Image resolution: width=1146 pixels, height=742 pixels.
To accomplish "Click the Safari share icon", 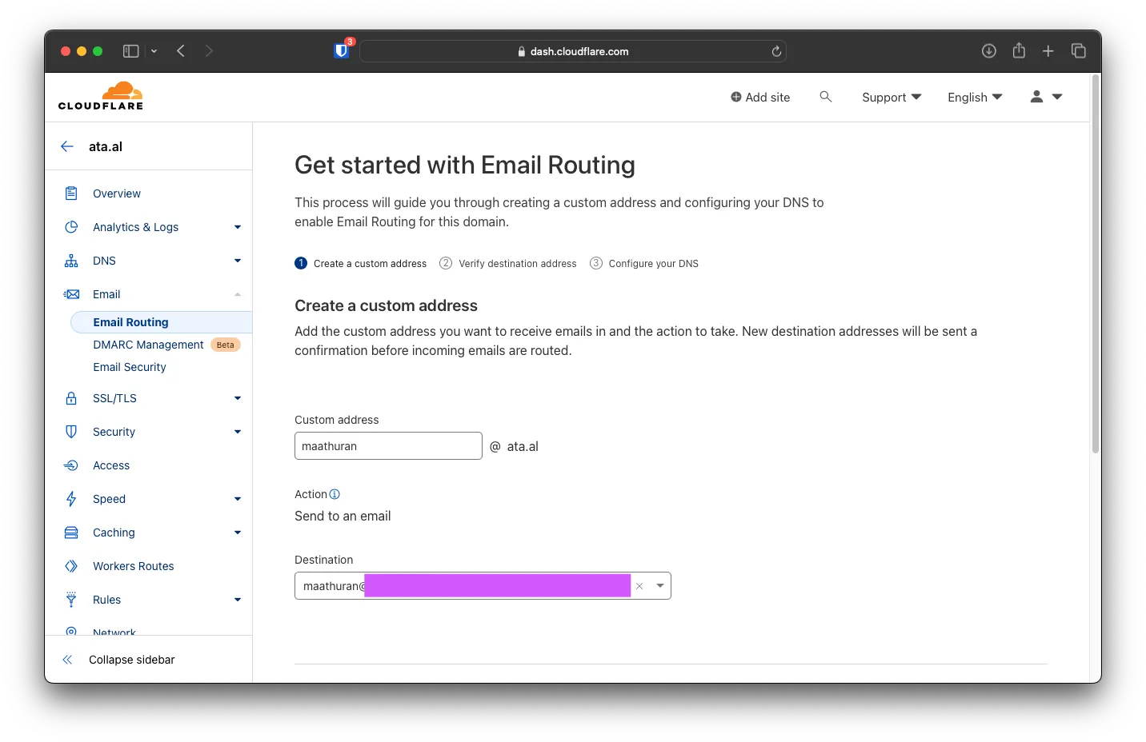I will (x=1019, y=50).
